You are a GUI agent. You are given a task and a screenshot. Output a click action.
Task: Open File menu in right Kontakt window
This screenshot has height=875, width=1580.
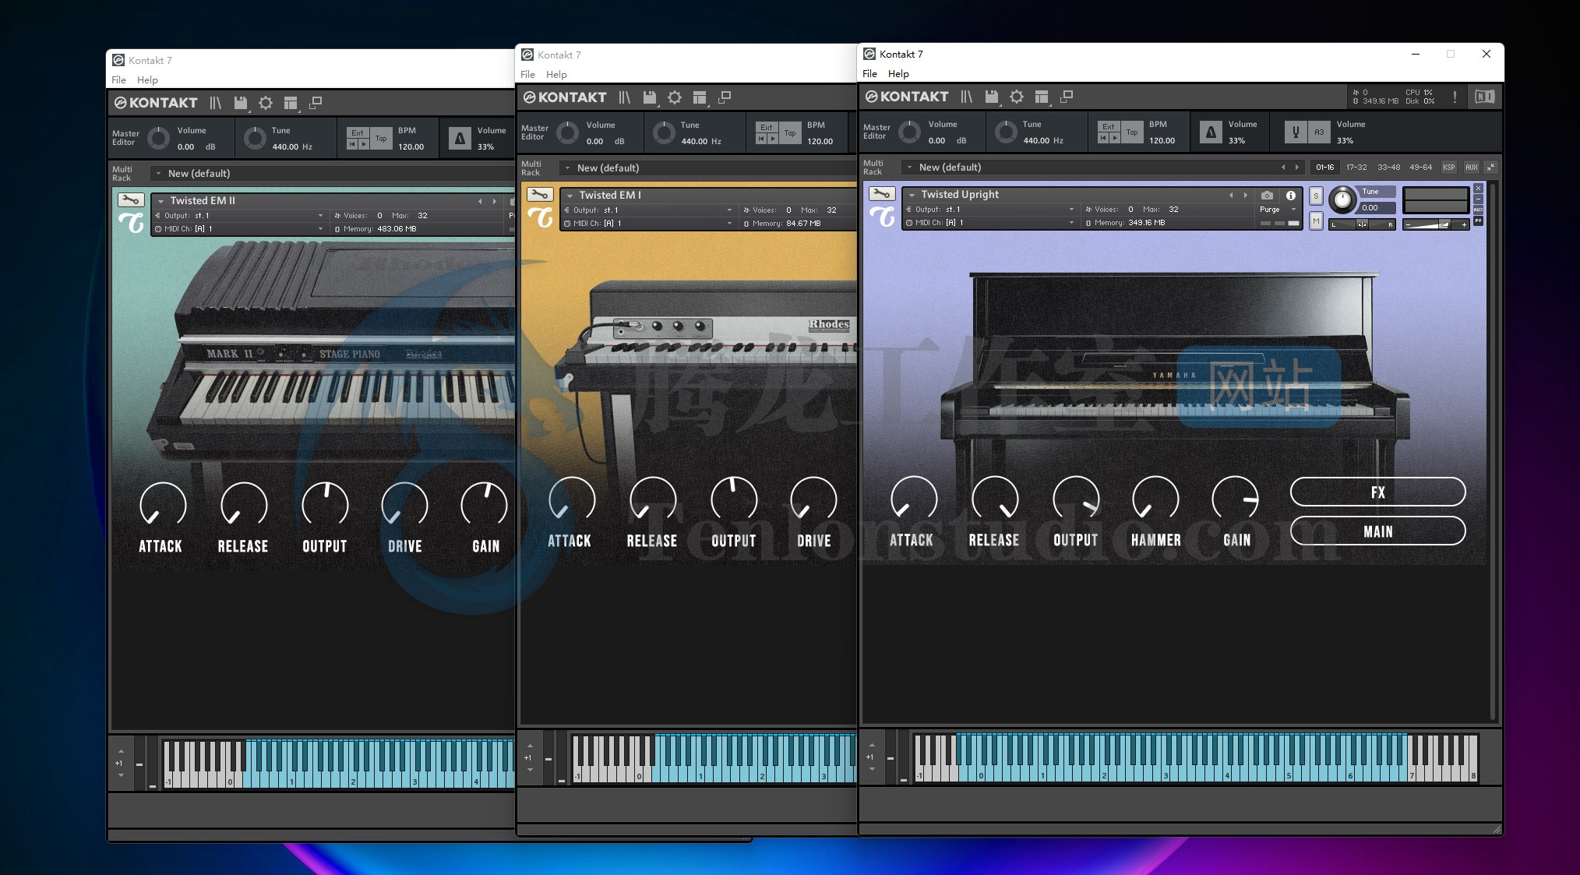pyautogui.click(x=869, y=74)
